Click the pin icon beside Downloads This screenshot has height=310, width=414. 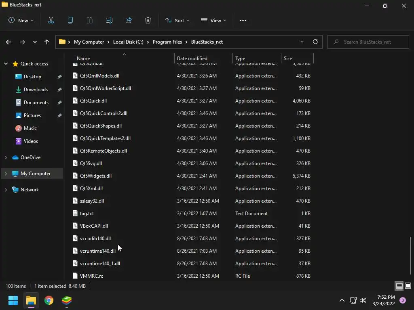60,90
